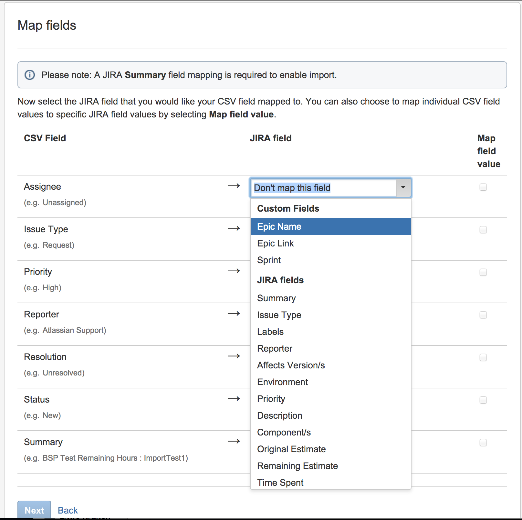
Task: Click the Next button
Action: 34,510
